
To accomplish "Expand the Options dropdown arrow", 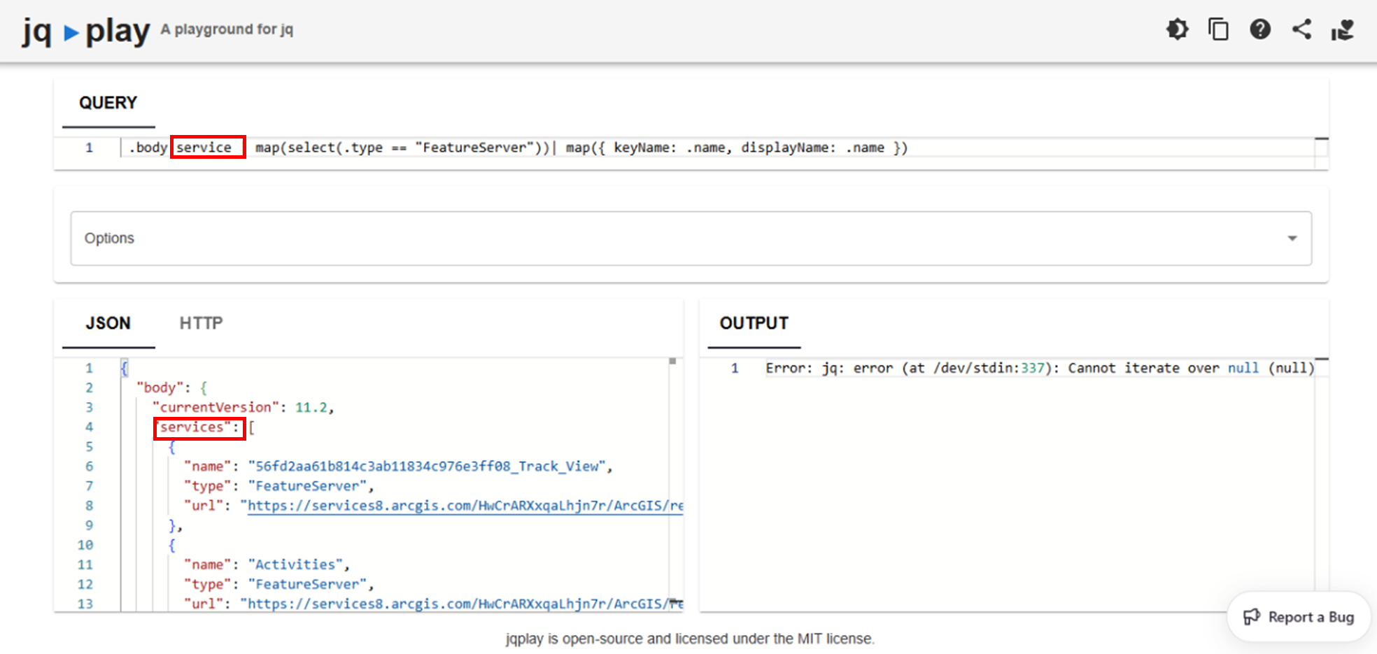I will point(1292,239).
